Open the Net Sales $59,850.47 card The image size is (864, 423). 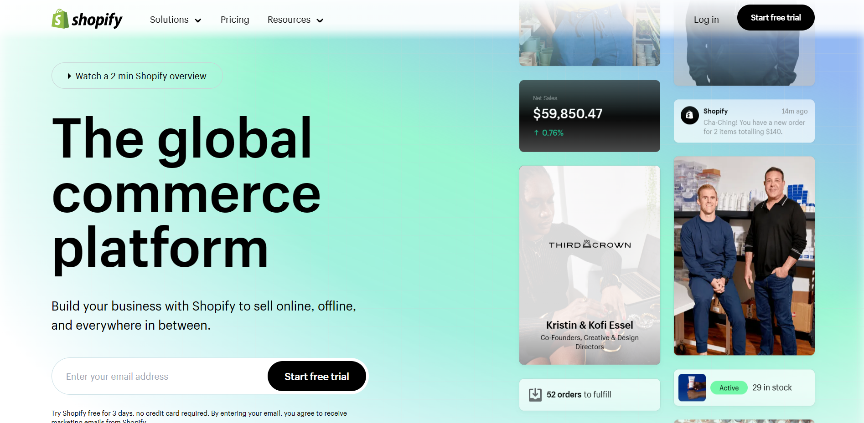pyautogui.click(x=590, y=116)
